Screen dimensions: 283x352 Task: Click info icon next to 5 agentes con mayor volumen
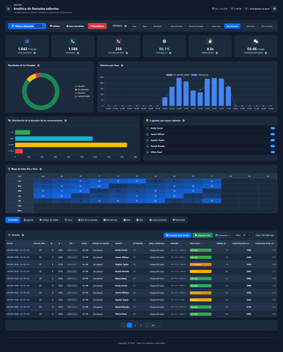[184, 121]
